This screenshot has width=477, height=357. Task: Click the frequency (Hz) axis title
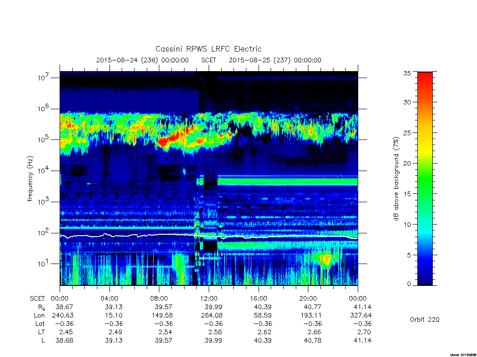click(30, 179)
